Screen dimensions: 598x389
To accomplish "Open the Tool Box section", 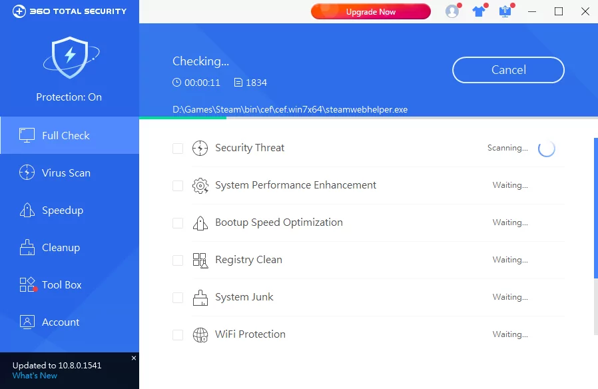I will (x=70, y=285).
